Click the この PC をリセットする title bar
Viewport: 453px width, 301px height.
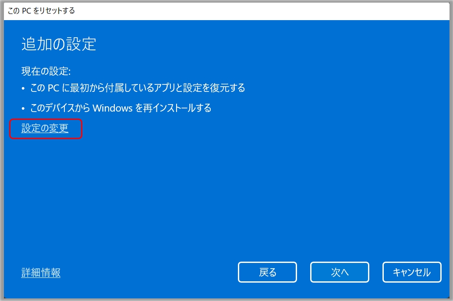226,11
